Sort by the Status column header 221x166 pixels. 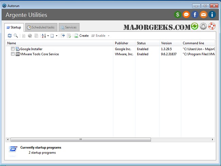tap(147, 43)
